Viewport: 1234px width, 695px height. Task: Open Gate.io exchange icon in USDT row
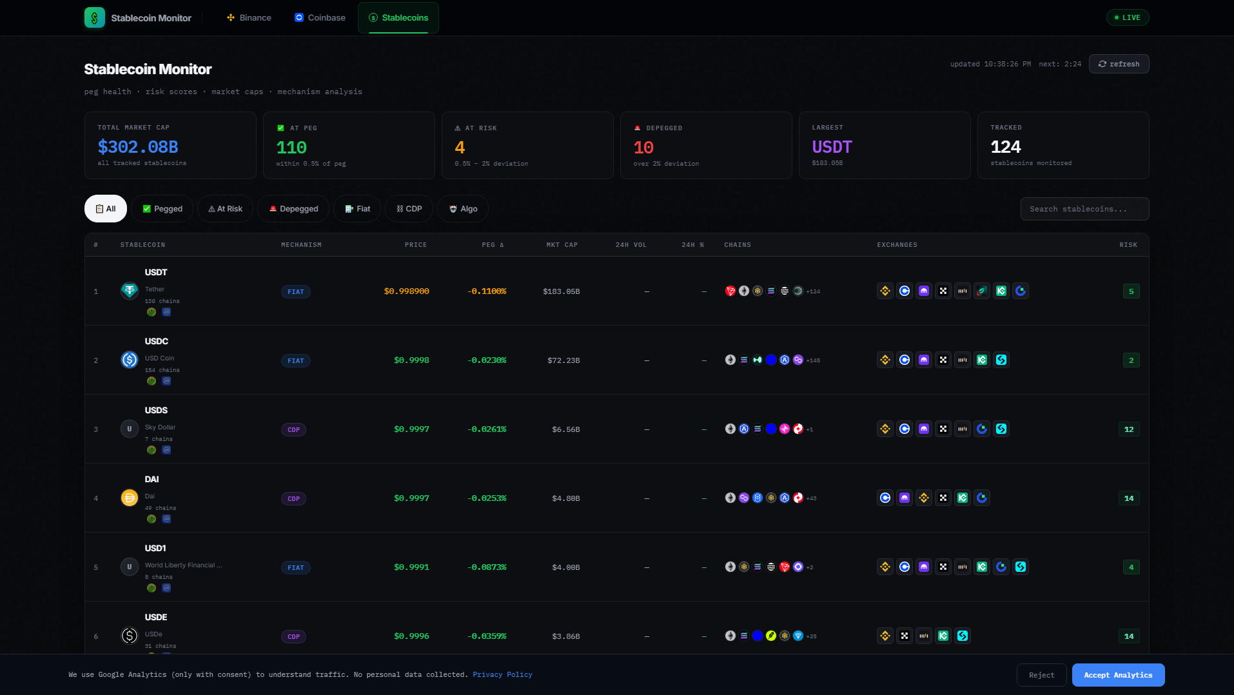(x=1021, y=291)
